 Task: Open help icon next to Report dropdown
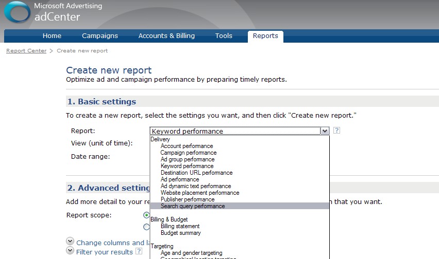coord(336,131)
